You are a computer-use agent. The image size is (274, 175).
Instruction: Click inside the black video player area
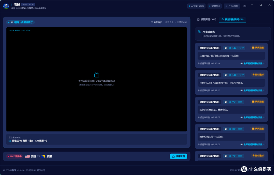[x=97, y=79]
